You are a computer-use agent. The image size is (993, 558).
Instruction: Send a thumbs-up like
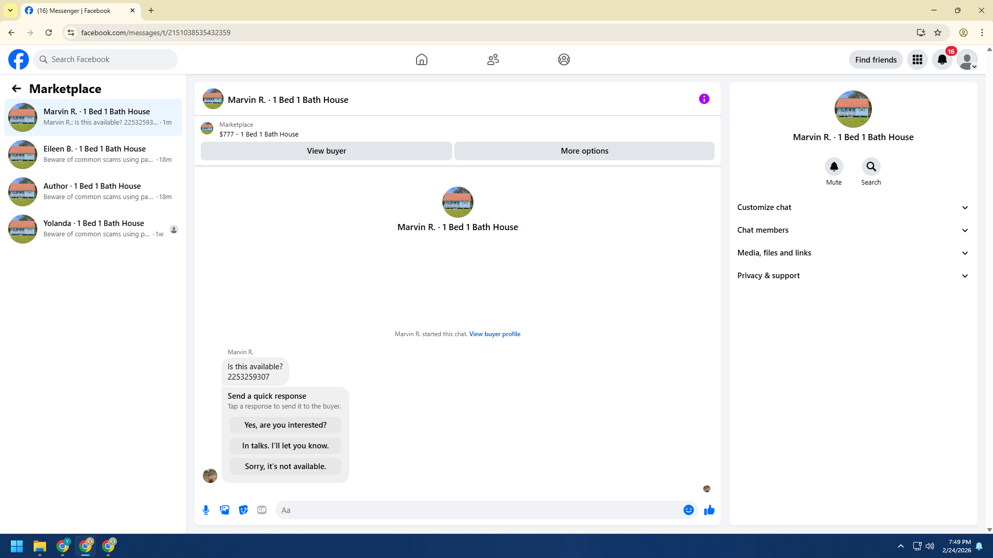(709, 510)
